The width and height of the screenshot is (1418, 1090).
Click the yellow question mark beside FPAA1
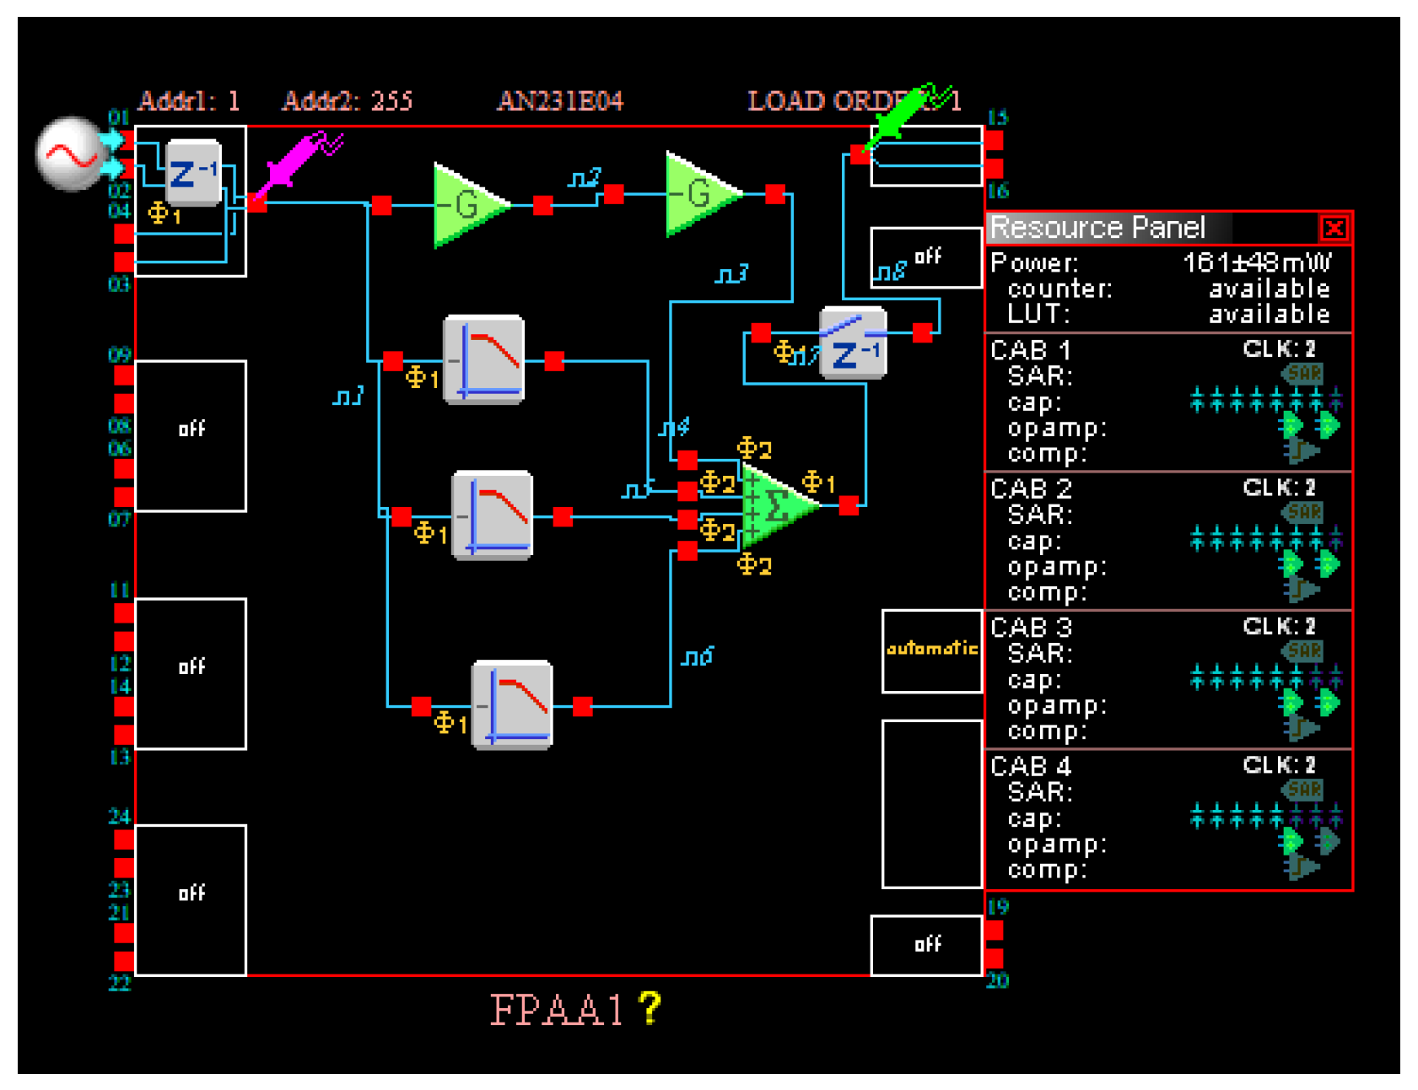pos(650,1007)
